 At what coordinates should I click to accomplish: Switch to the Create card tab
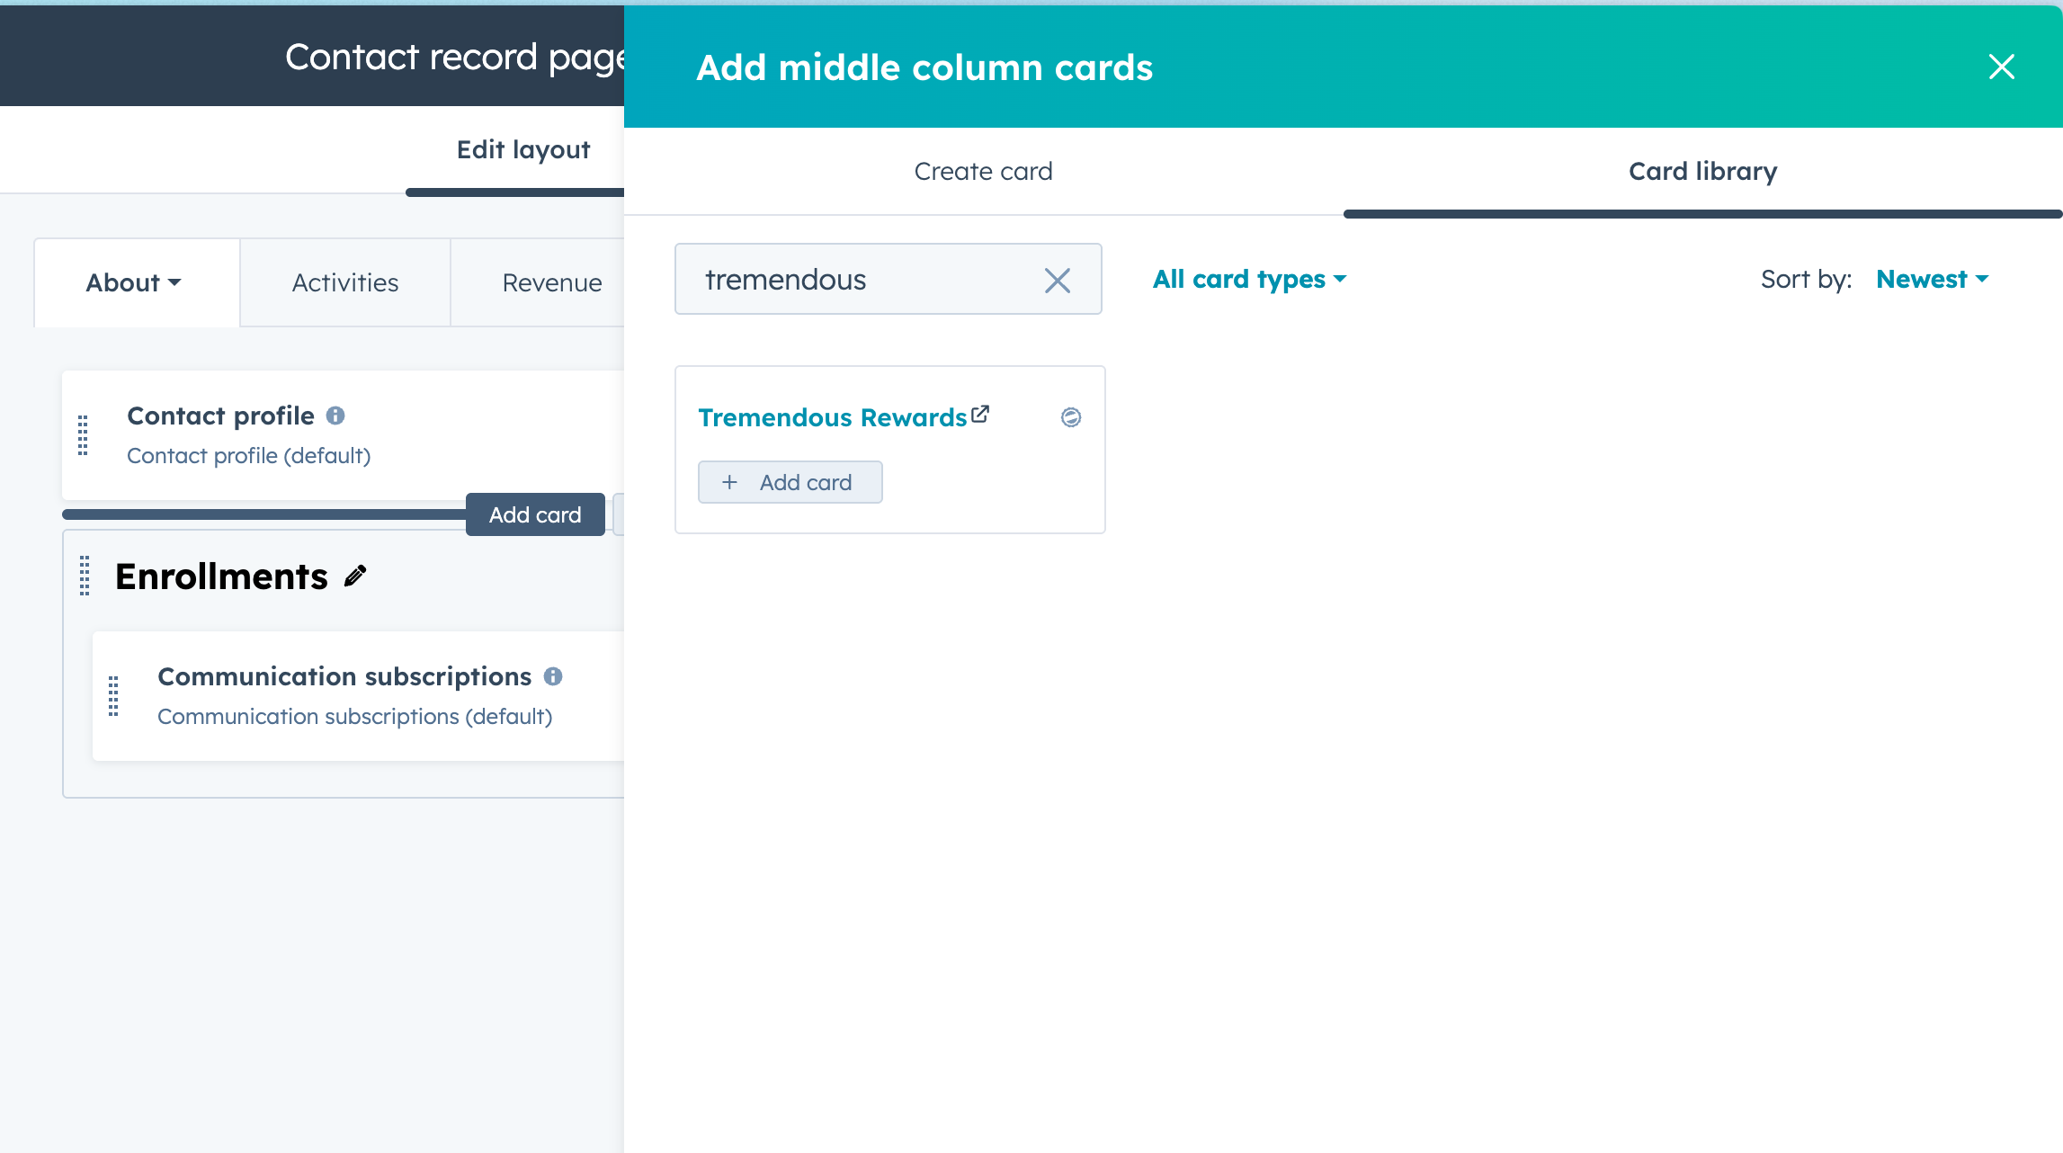pyautogui.click(x=983, y=172)
